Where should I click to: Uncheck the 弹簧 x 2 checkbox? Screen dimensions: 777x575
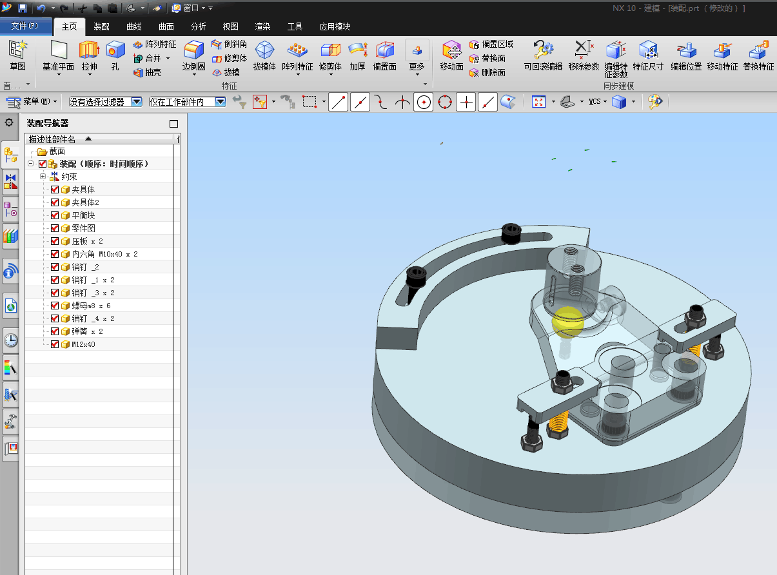(55, 331)
